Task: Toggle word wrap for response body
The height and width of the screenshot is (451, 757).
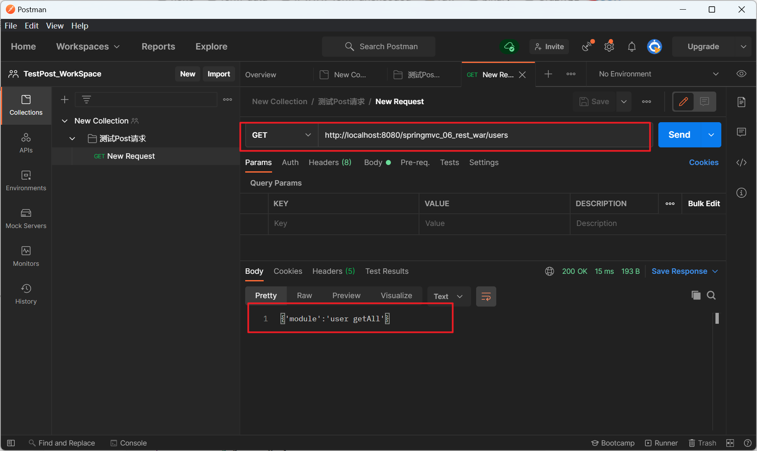Action: [486, 296]
